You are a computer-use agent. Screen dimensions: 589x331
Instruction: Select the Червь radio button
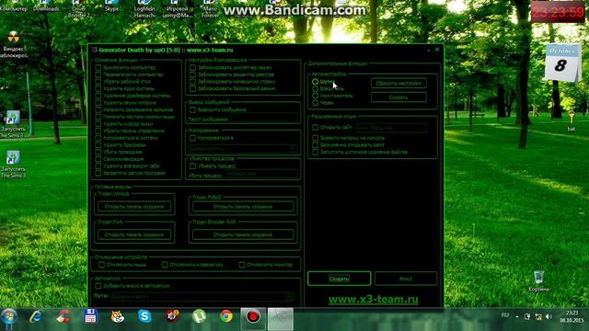[315, 102]
